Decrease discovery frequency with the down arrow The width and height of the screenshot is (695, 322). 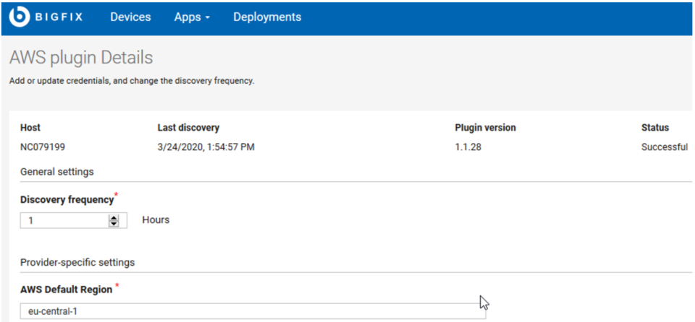click(x=114, y=223)
